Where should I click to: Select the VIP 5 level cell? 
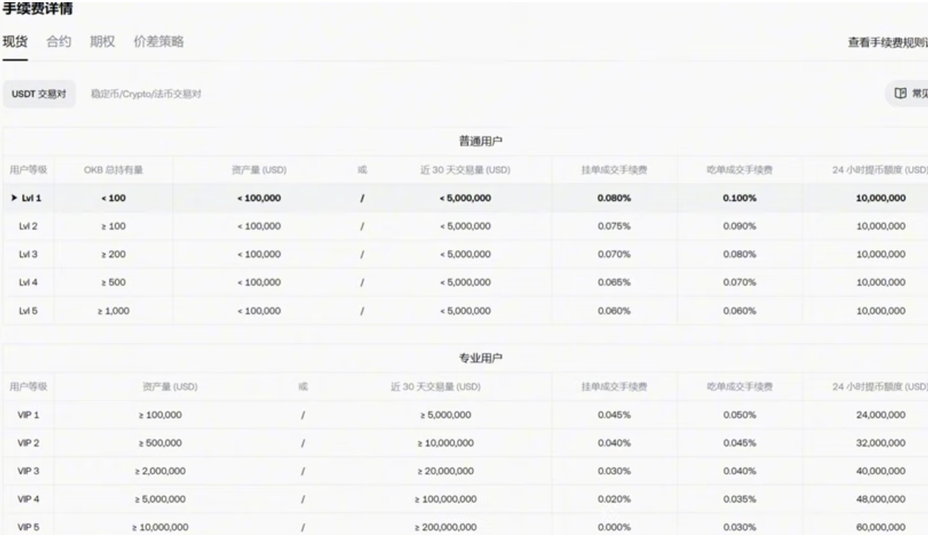(27, 527)
